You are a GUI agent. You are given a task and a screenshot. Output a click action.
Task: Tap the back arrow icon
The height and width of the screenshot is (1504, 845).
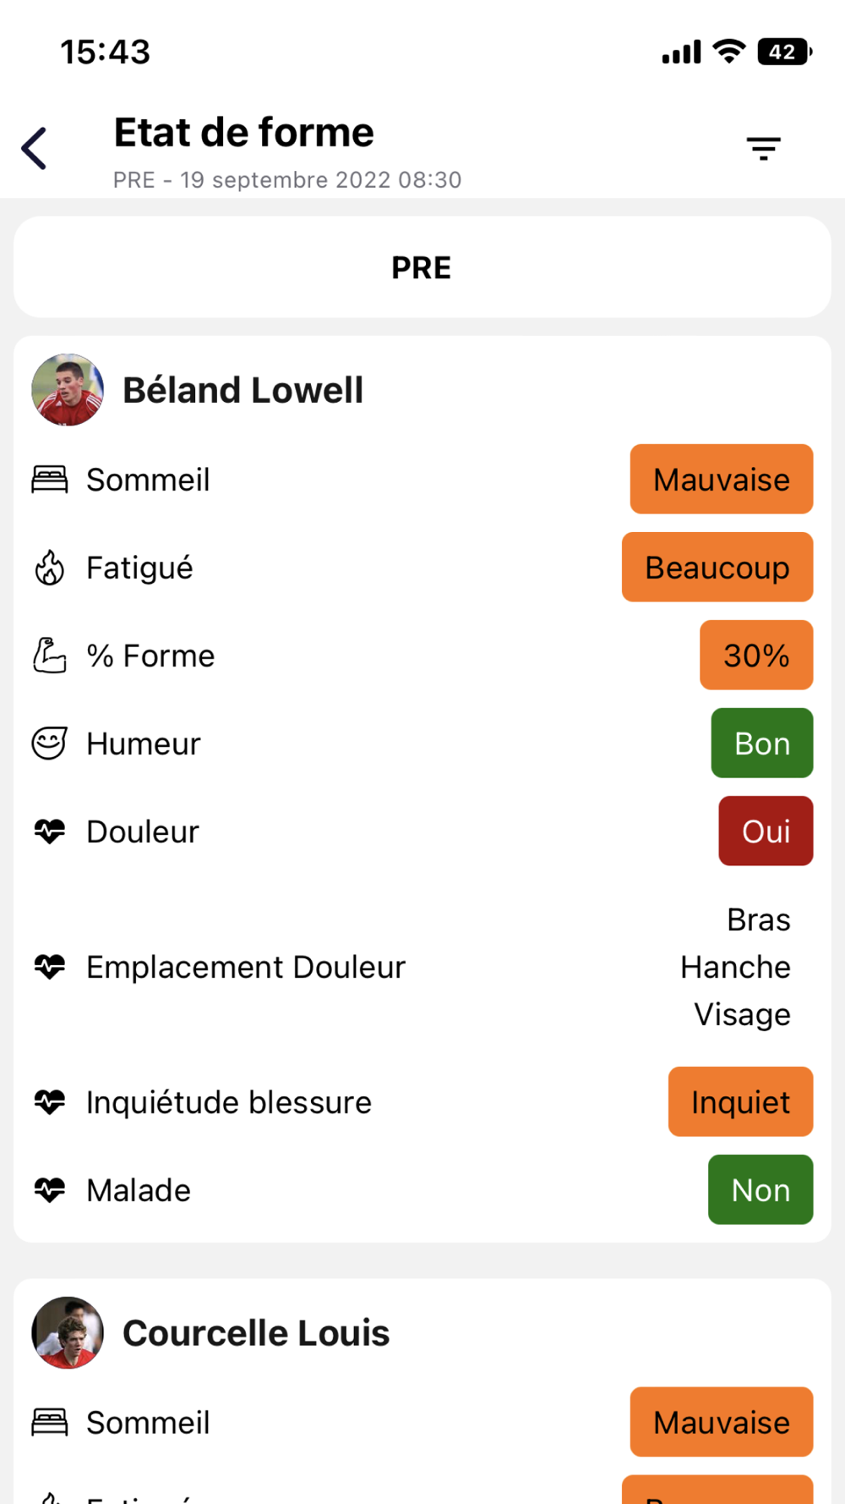click(34, 149)
